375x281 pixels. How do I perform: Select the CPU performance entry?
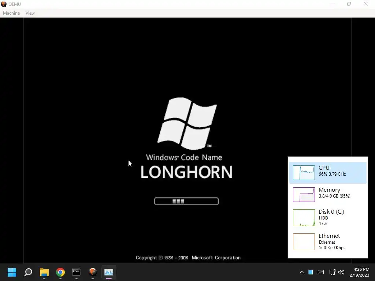328,173
